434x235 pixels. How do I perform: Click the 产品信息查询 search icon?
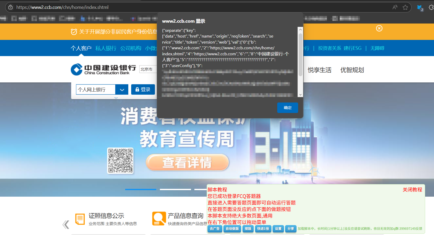[x=159, y=219]
